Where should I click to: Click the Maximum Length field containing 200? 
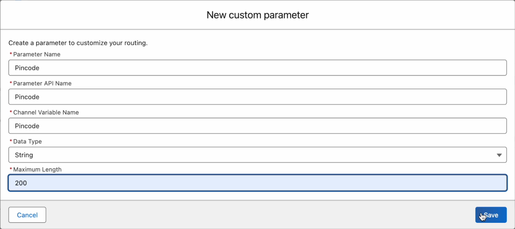pyautogui.click(x=257, y=183)
